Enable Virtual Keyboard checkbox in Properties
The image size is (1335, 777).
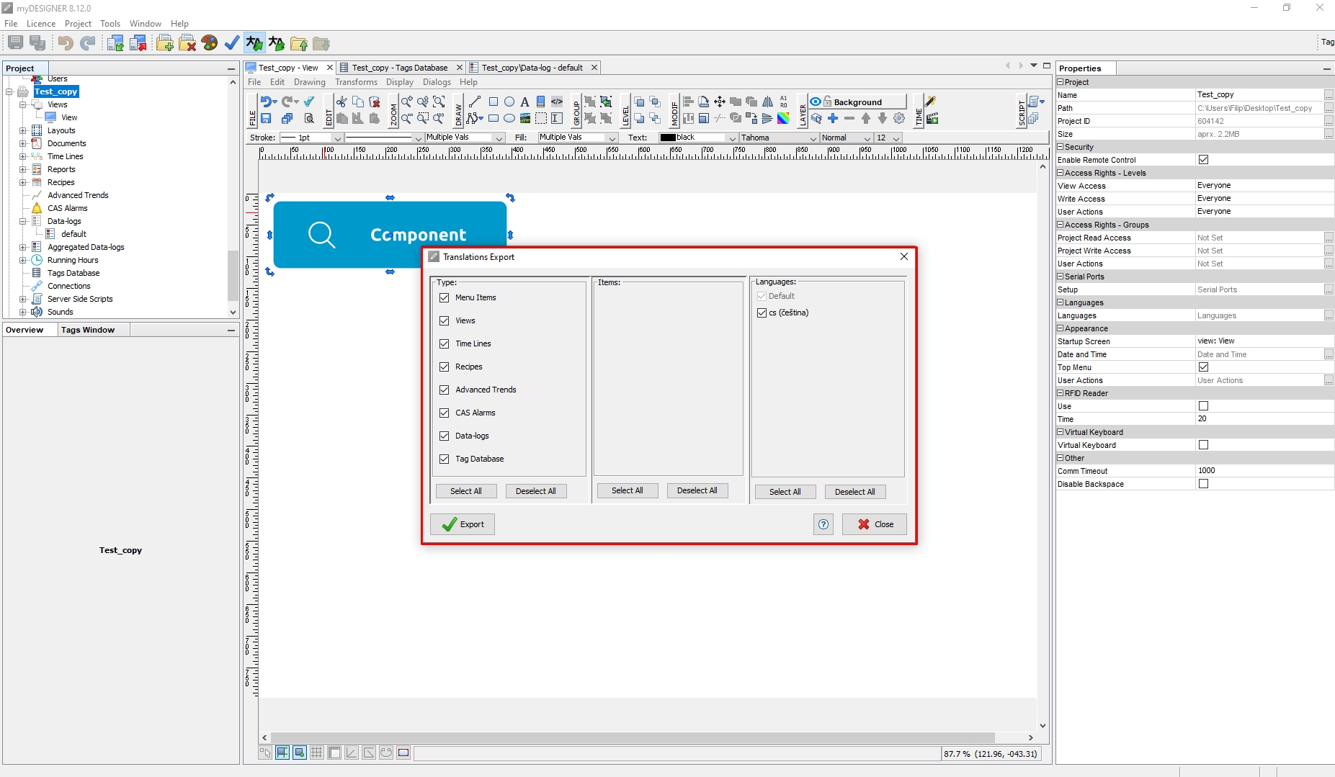point(1203,445)
